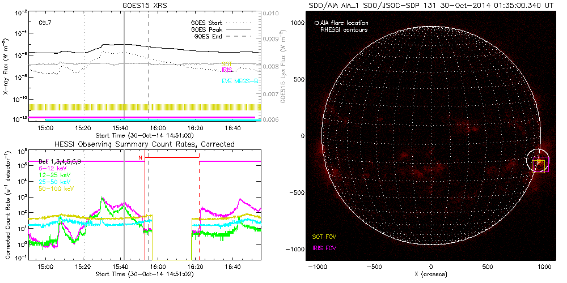
Task: Click the small circle symbol beside AIA flare location
Action: (316, 23)
